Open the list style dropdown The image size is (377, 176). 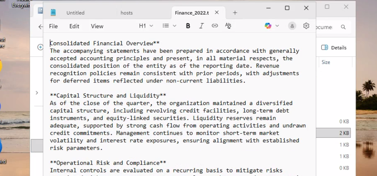click(x=169, y=26)
